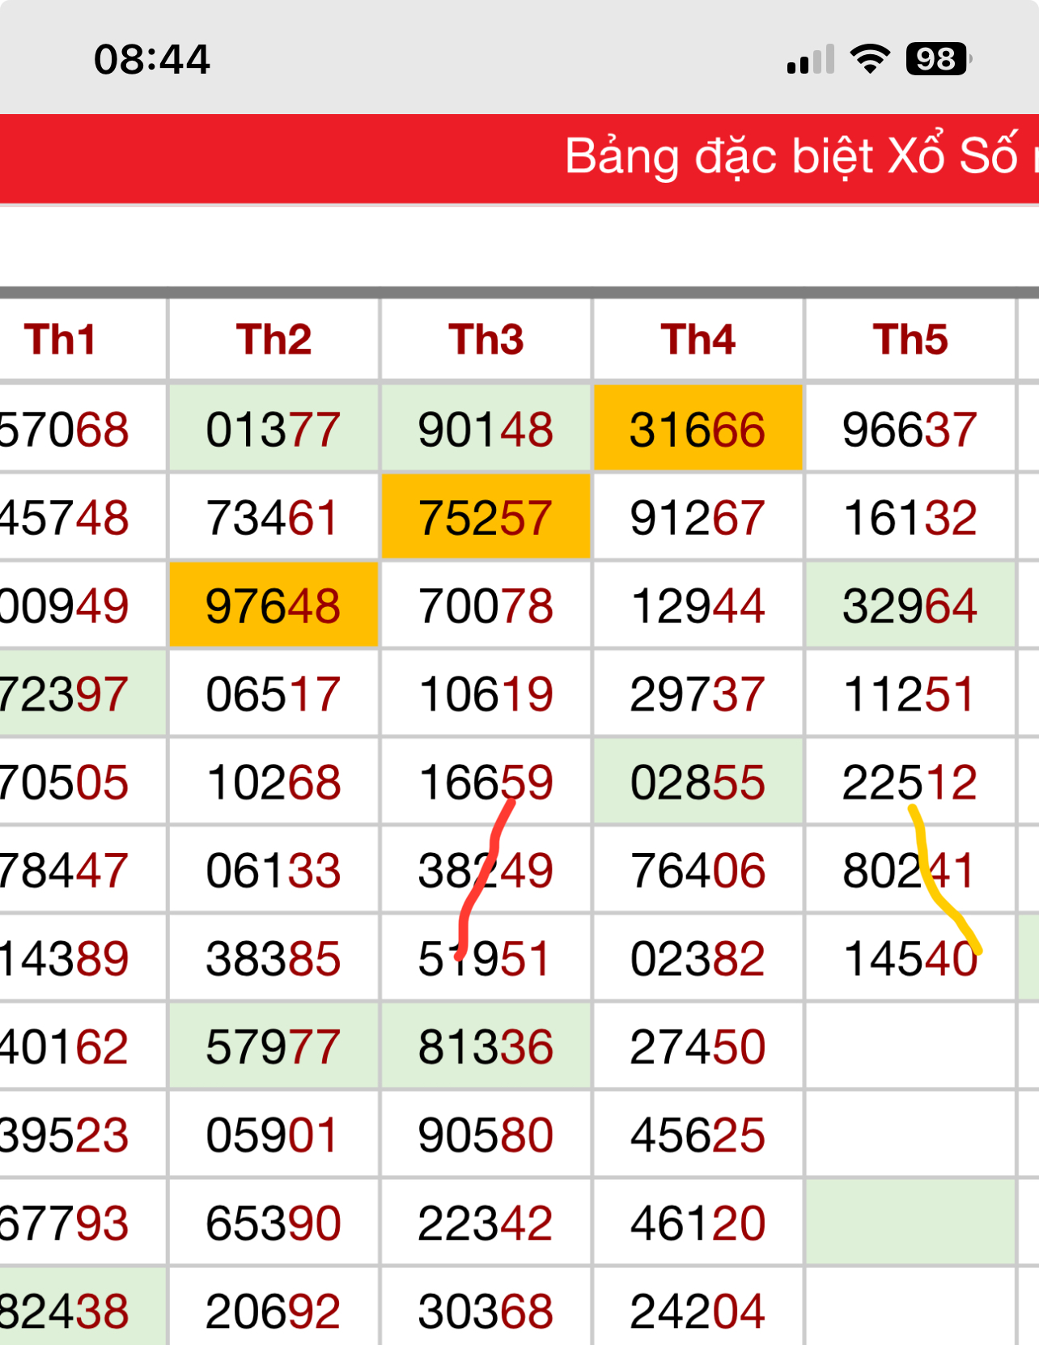Select the Th4 column header
1039x1345 pixels.
tap(698, 339)
